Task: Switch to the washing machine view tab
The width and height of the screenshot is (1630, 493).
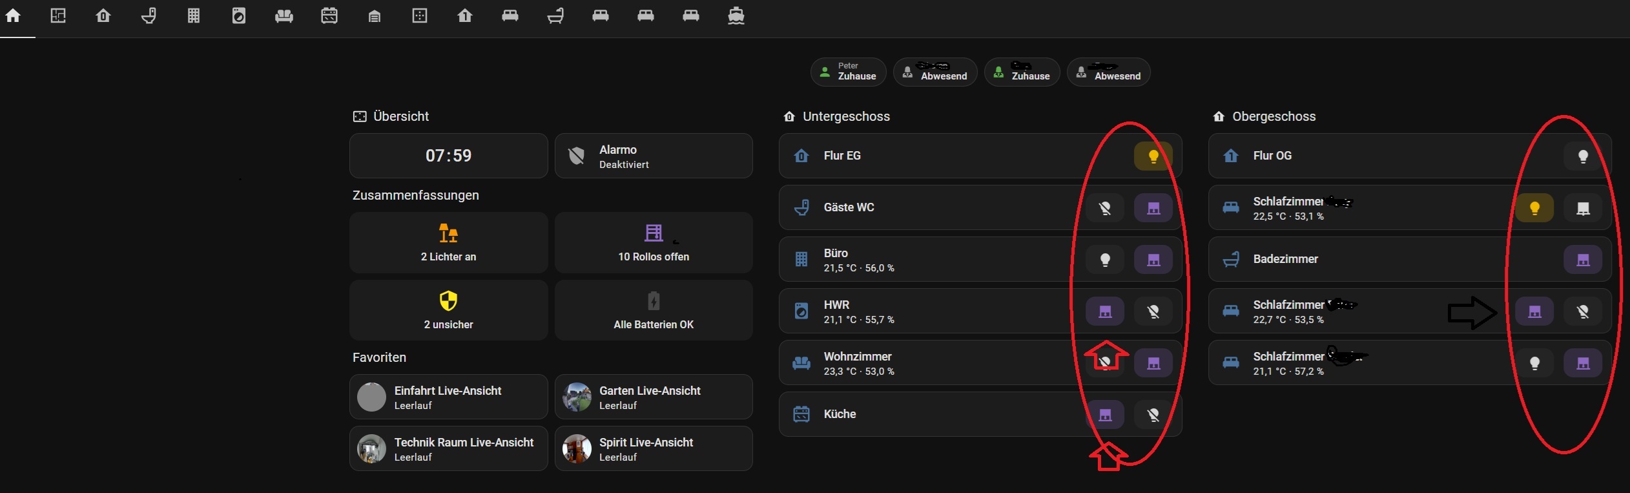Action: click(x=239, y=16)
